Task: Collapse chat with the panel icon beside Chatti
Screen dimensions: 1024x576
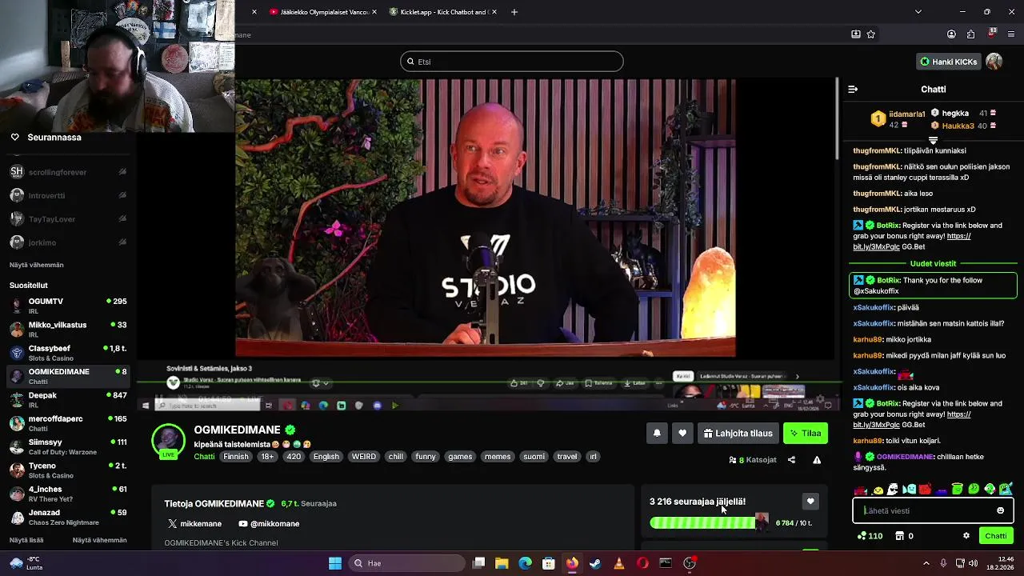Action: tap(853, 90)
